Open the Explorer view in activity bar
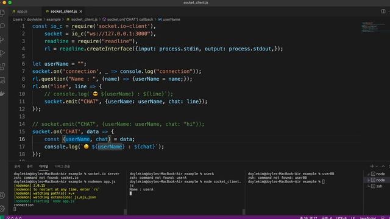Viewport: 390px width, 219px height. [2, 13]
